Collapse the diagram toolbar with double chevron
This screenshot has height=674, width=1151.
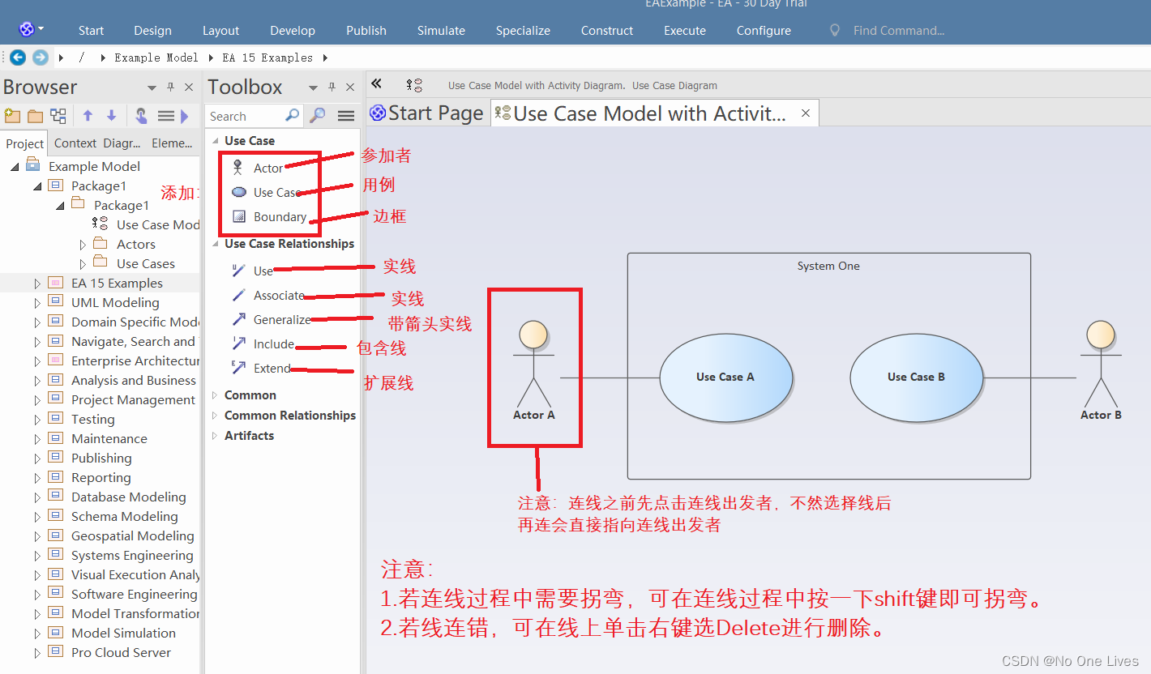coord(376,84)
